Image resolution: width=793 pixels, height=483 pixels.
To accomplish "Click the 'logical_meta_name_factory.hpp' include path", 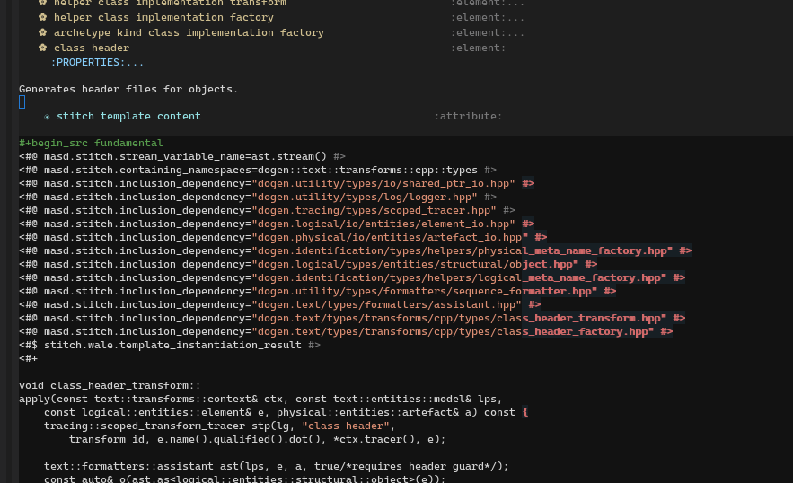I will [459, 277].
